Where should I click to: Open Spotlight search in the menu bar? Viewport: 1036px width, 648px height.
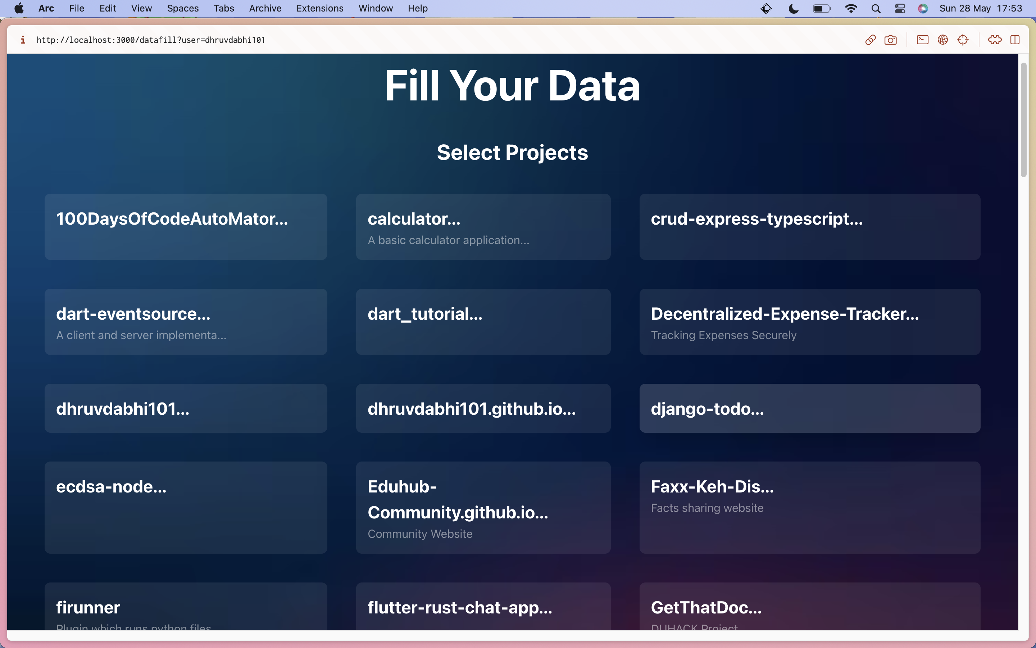[x=876, y=9]
